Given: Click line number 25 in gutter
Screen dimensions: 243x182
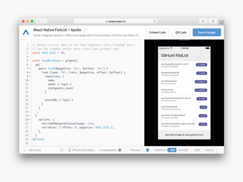Looking at the screenshot, I should click(x=27, y=139).
